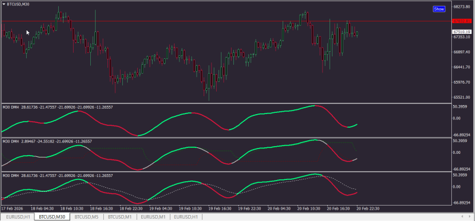
Task: Click the 20 Feb 16:30 time label
Action: pyautogui.click(x=338, y=209)
